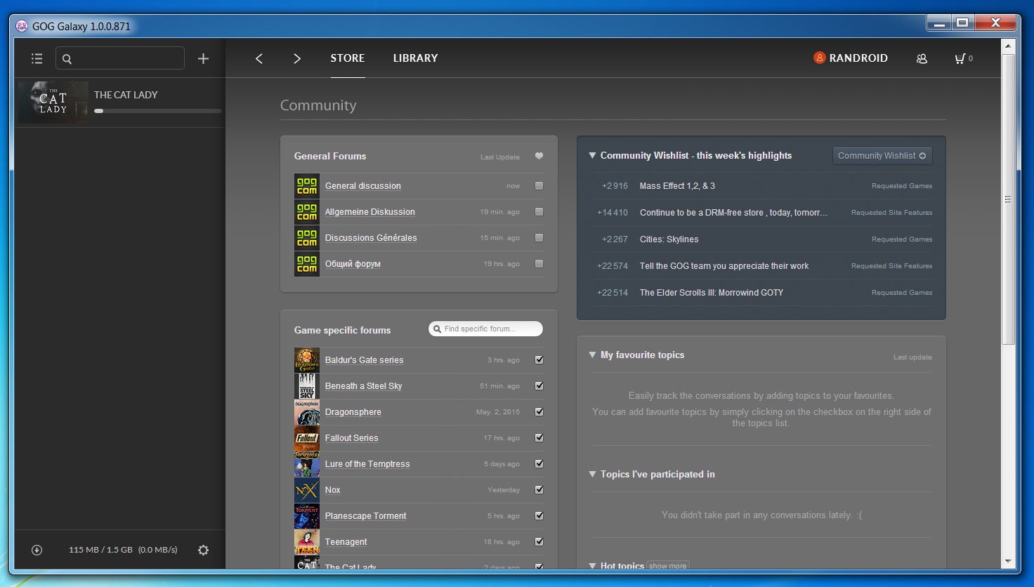
Task: Click the downloads arrow icon at bottom left
Action: 37,550
